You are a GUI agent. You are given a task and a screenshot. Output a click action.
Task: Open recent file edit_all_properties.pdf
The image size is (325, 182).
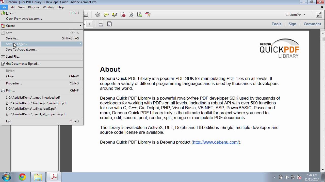[x=42, y=114]
